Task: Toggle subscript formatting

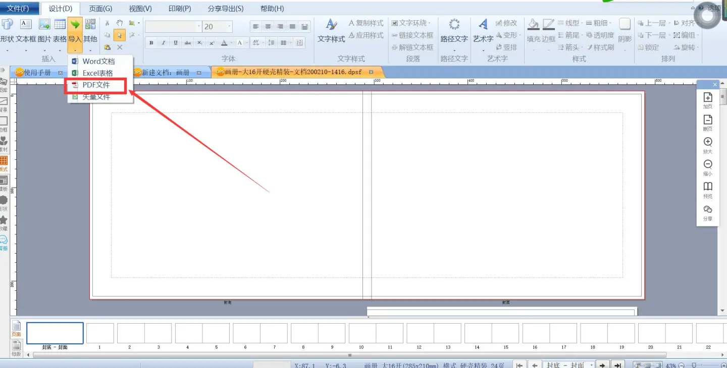Action: click(200, 43)
